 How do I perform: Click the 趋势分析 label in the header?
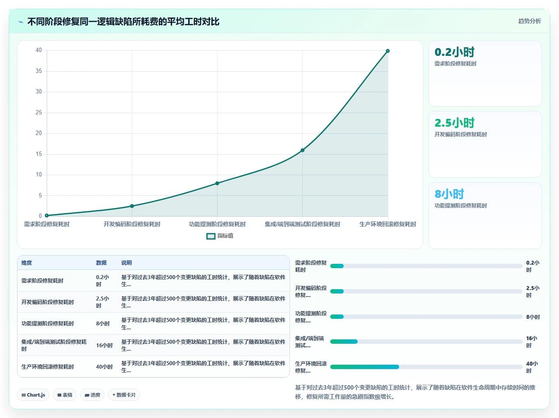tap(529, 21)
